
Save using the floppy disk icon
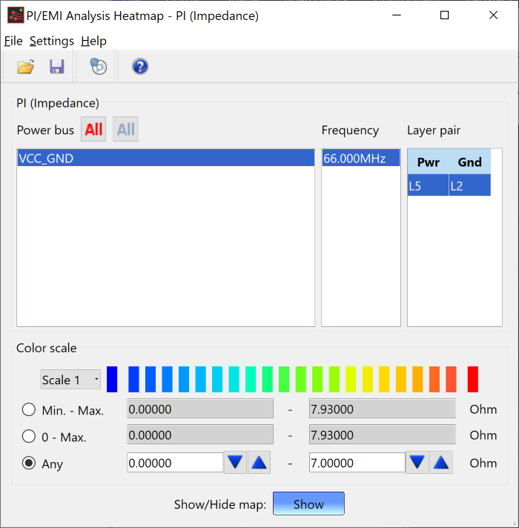tap(57, 67)
